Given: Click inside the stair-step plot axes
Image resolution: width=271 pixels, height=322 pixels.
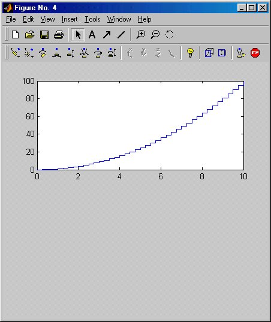Looking at the screenshot, I should pos(140,125).
